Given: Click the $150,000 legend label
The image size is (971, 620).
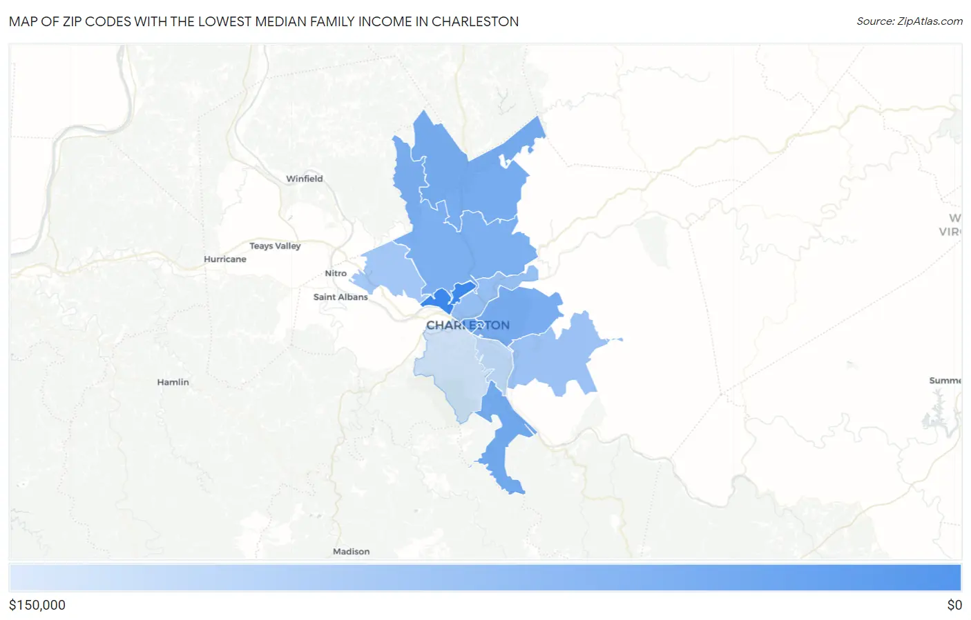Looking at the screenshot, I should [37, 605].
